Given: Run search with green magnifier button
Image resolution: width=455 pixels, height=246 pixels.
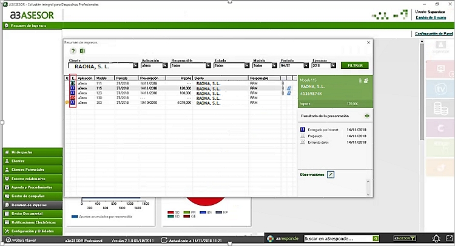Looking at the screenshot, I should click(376, 239).
